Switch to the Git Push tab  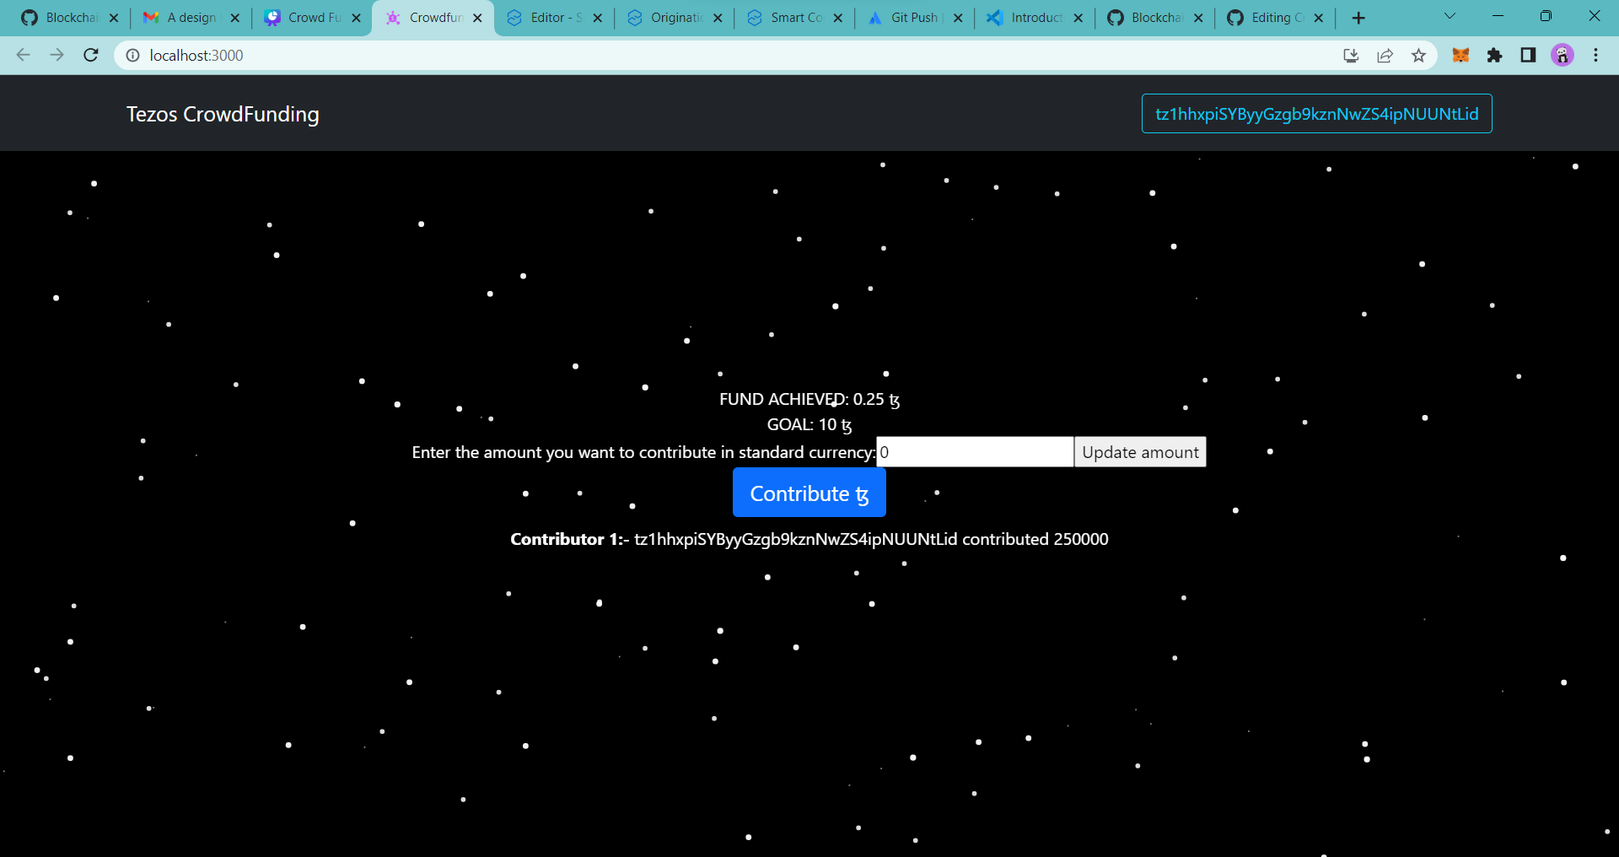[912, 17]
